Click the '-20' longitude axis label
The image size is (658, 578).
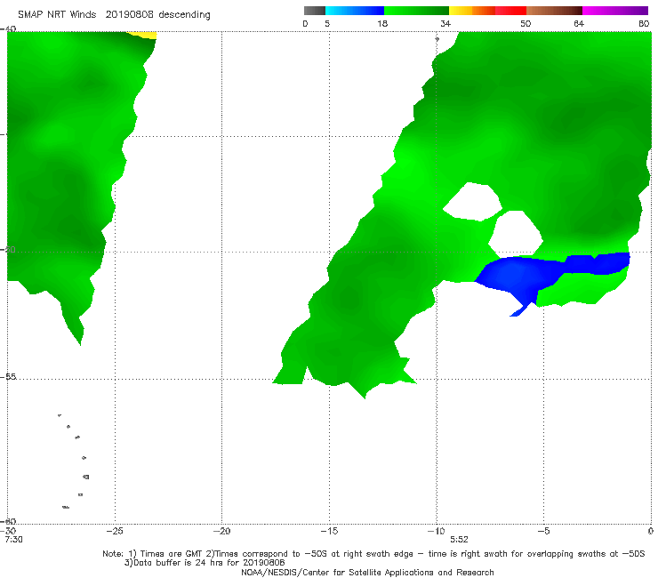(222, 531)
